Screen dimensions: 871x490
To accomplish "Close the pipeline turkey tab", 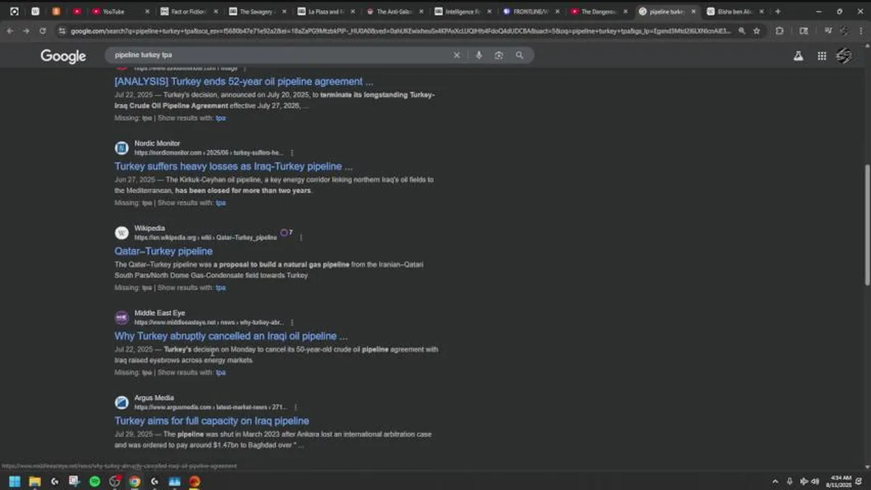I will point(693,12).
